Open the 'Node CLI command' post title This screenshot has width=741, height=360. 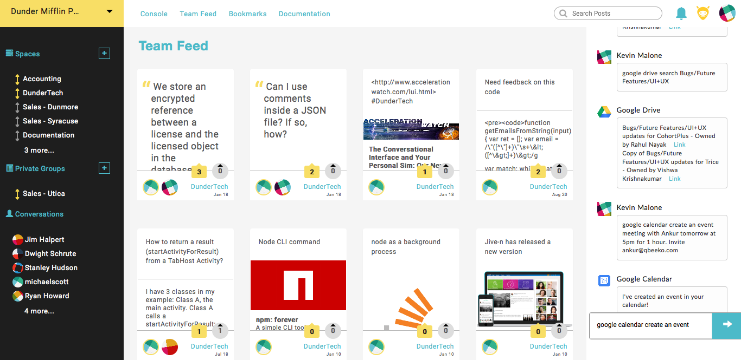pos(289,241)
